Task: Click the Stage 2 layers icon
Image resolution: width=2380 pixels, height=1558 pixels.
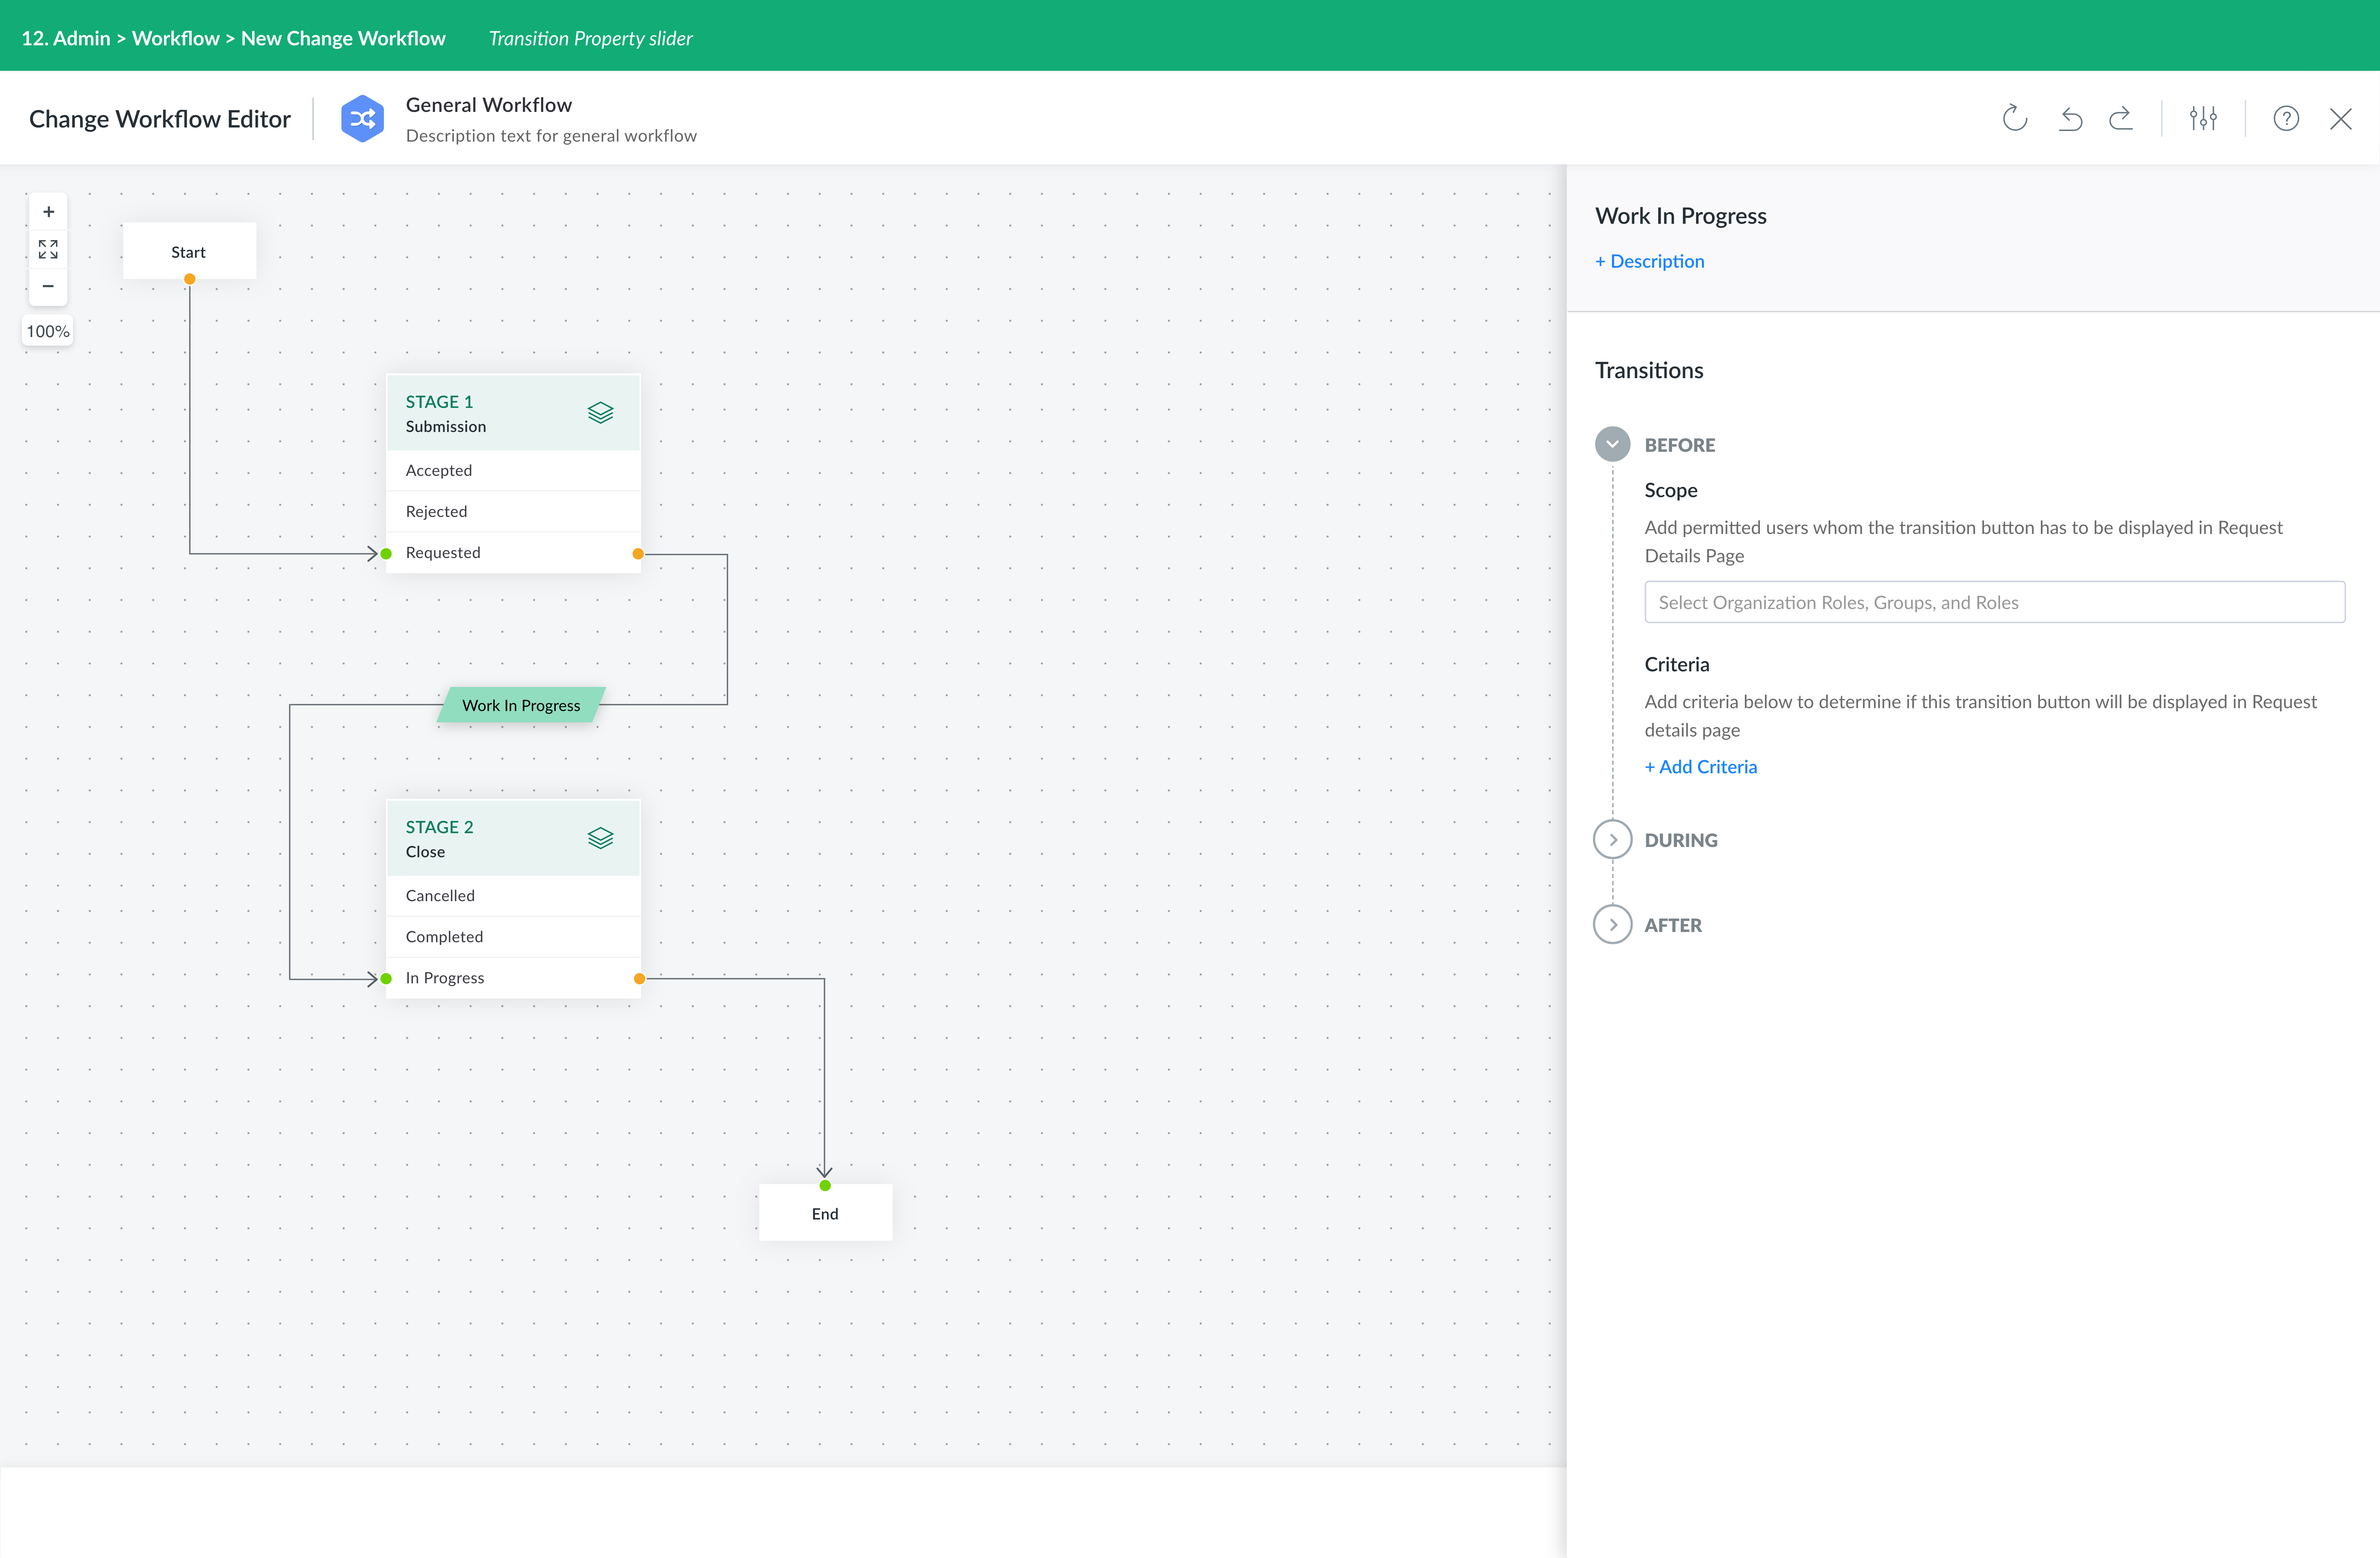Action: pos(600,838)
